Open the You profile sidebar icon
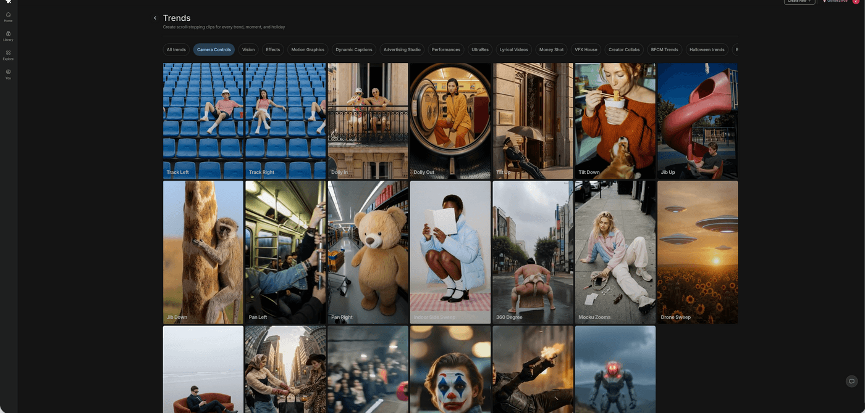 click(x=8, y=74)
